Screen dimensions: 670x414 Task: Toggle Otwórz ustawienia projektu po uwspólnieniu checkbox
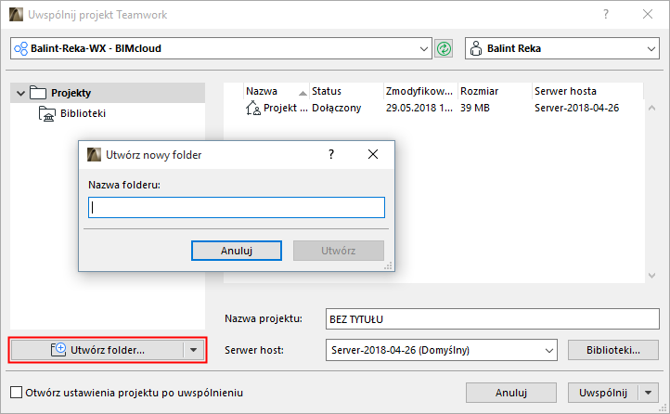click(x=16, y=393)
